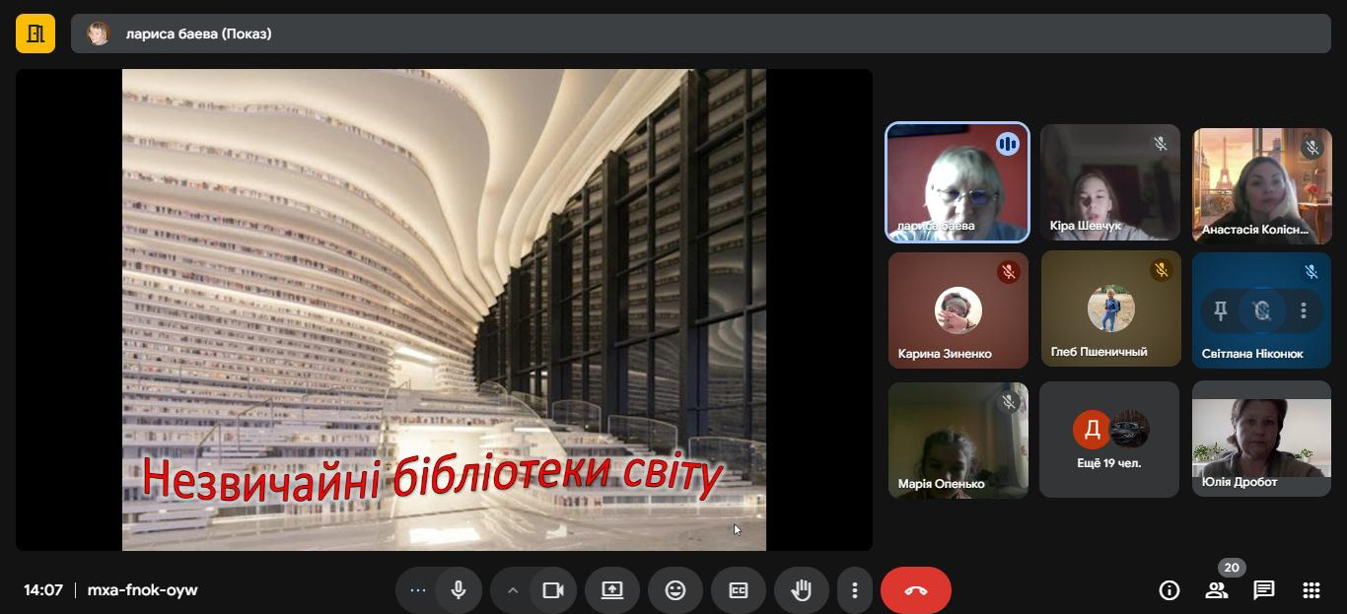Open the 'Ещё 19 чел.' participants tile
This screenshot has width=1347, height=614.
(x=1109, y=440)
